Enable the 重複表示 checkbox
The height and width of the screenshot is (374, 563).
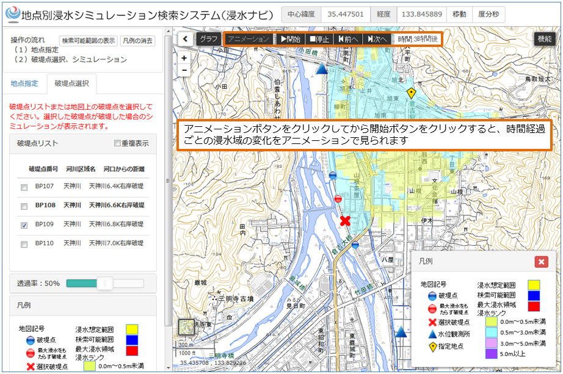118,143
